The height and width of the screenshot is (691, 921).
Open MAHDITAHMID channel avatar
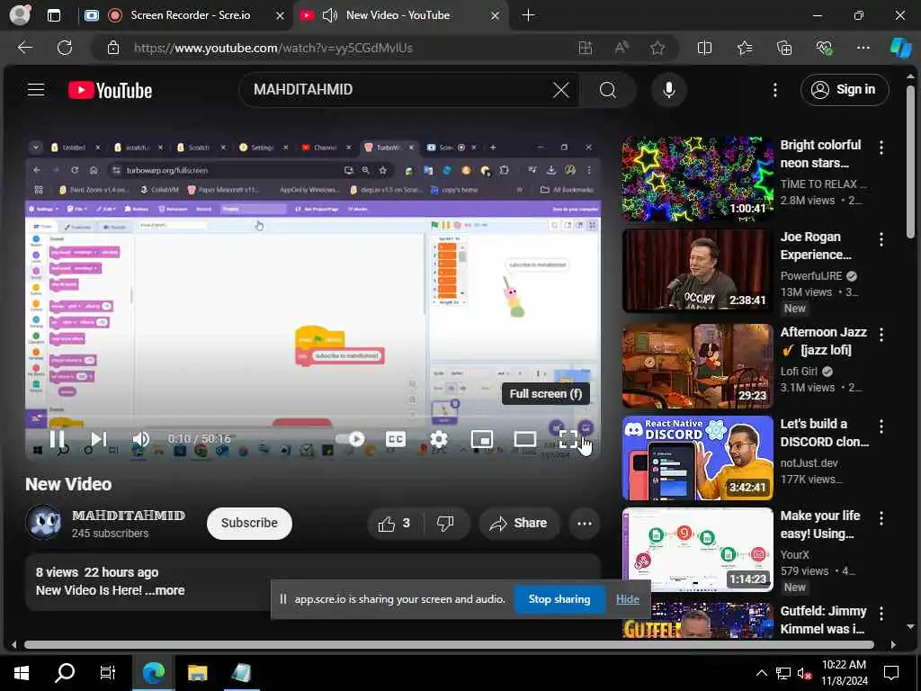(x=43, y=522)
